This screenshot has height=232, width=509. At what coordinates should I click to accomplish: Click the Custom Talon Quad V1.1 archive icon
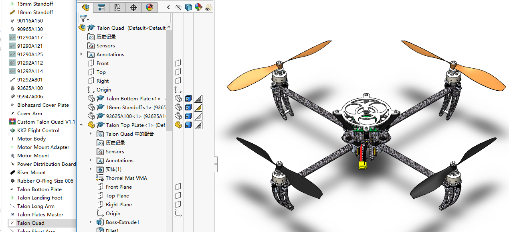tap(13, 122)
